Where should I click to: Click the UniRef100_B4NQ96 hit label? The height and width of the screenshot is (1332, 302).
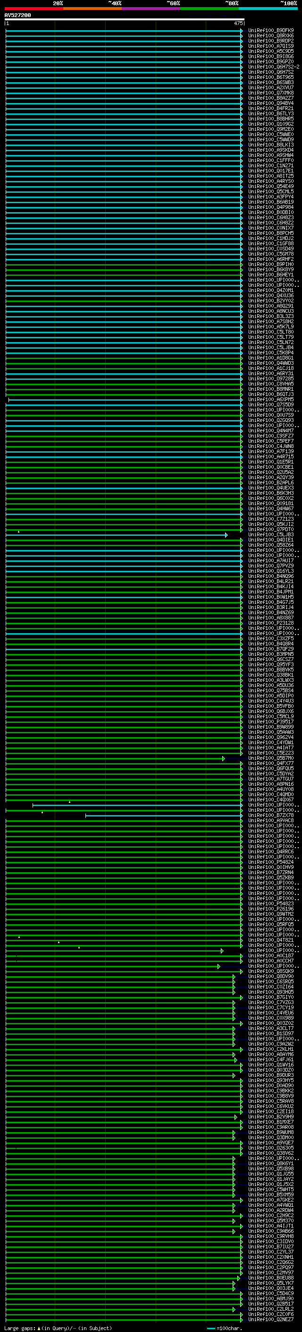(271, 576)
